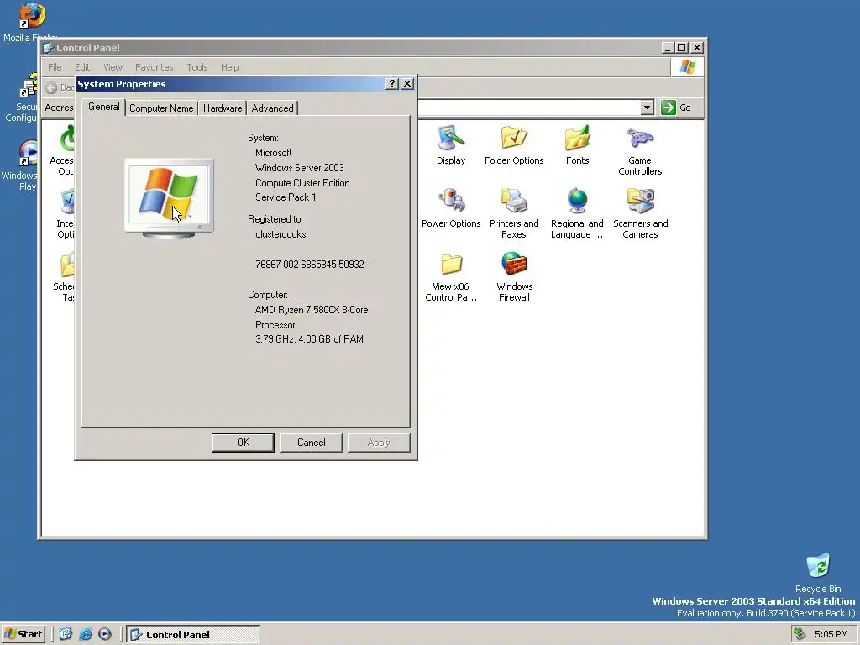Click Show Desktop quick launch icon
860x645 pixels.
[x=66, y=634]
